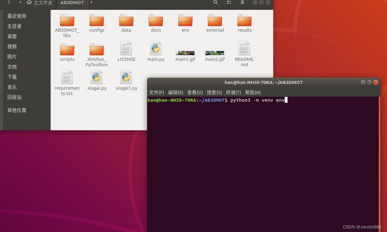Select the main2.gif thumbnail
This screenshot has width=387, height=232.
pos(215,53)
